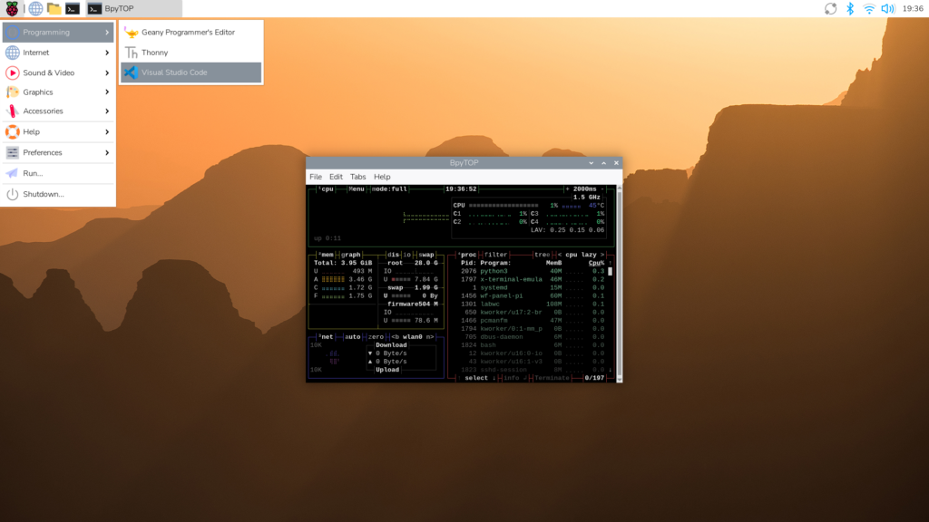Open the Programming submenu
This screenshot has width=929, height=522.
(x=58, y=32)
